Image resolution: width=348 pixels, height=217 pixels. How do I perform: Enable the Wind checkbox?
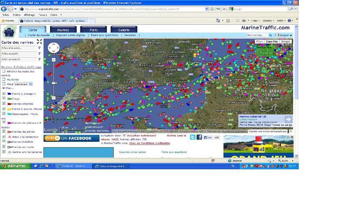pos(3,84)
